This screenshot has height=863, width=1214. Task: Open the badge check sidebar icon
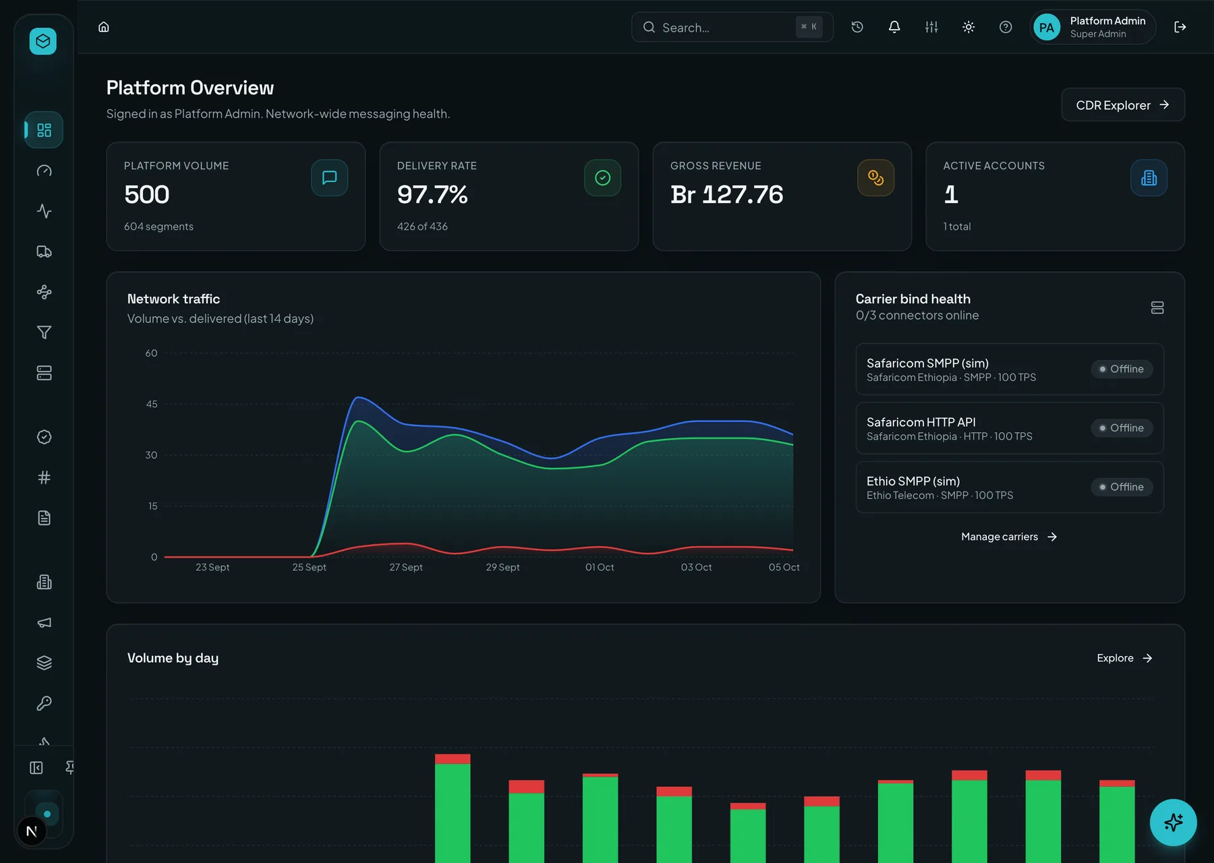[x=44, y=437]
